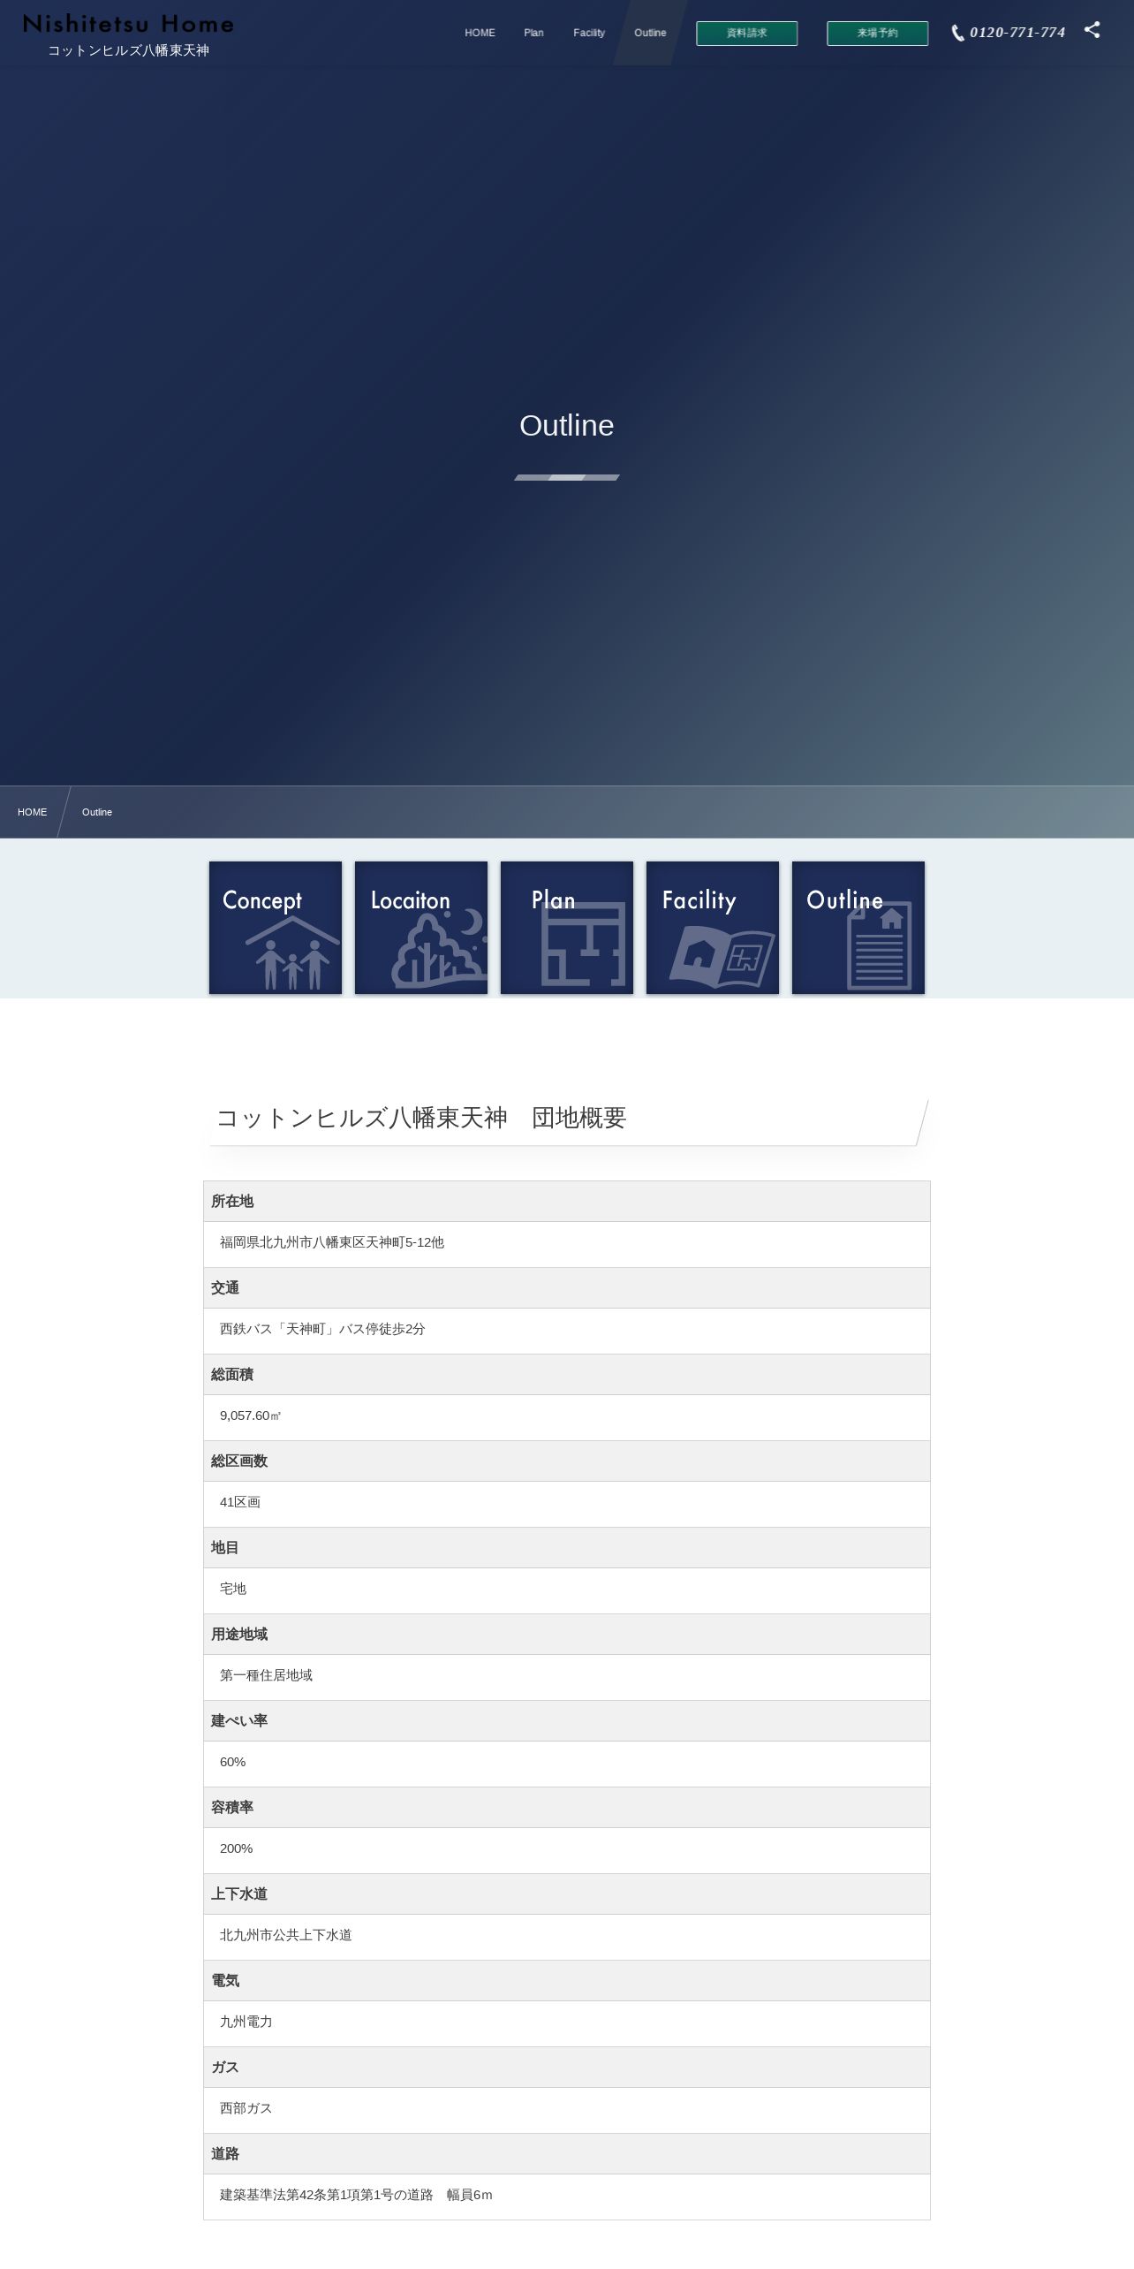Click the コットンヒルズ八幡東天神 site subtitle
Viewport: 1134px width, 2269px height.
tap(129, 51)
